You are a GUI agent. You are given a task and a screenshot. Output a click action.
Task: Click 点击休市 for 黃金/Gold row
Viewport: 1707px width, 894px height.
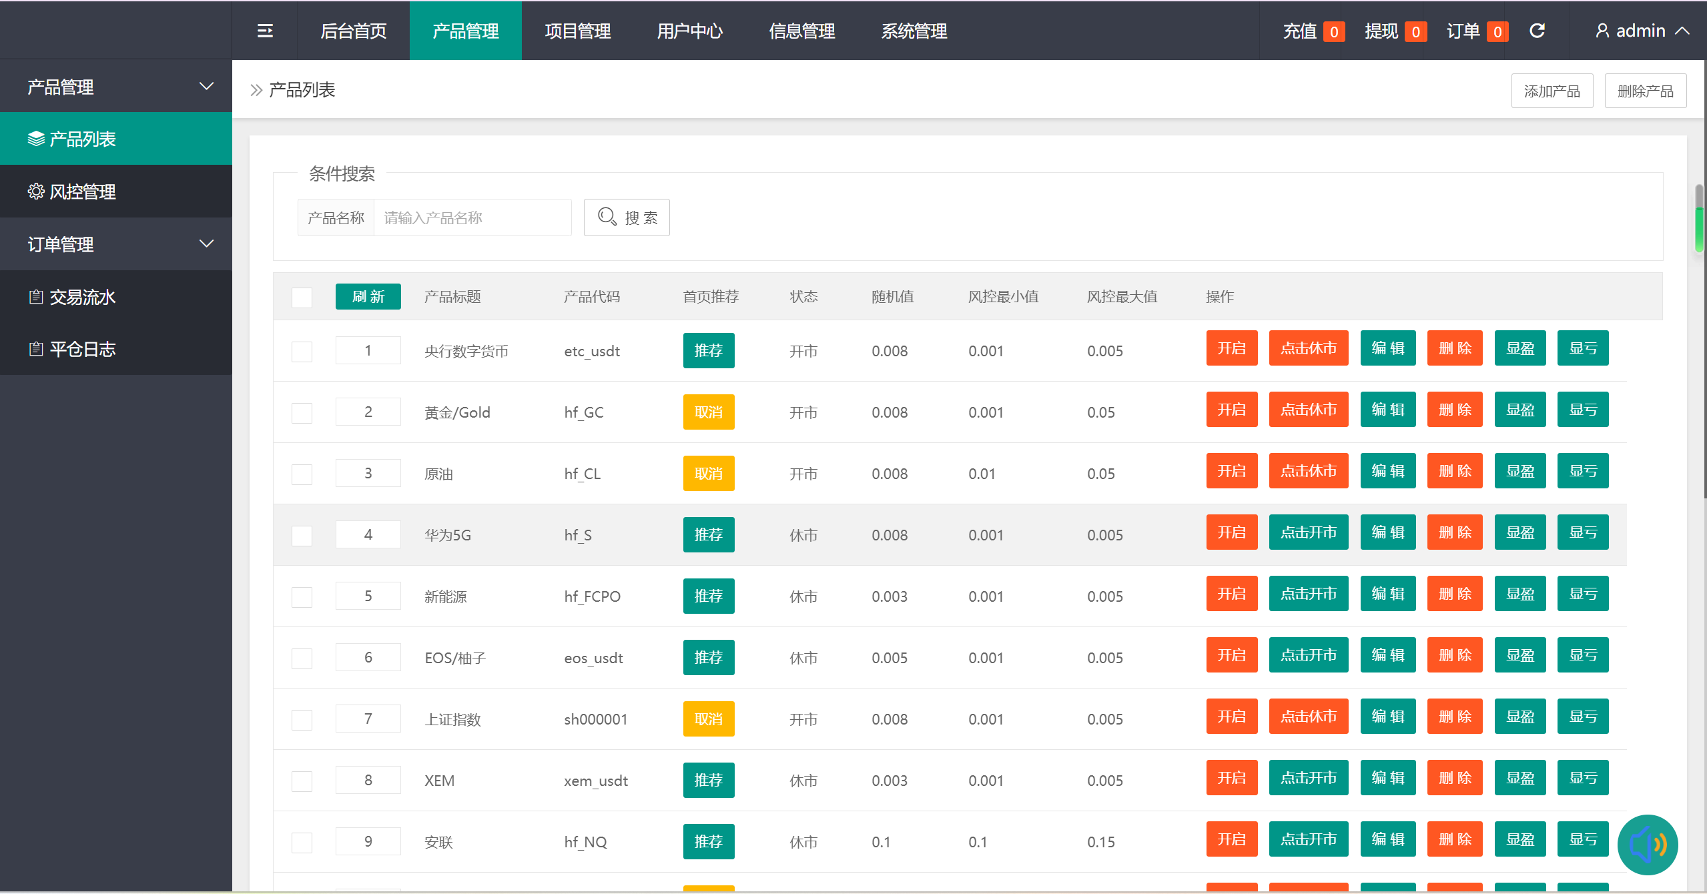coord(1308,410)
